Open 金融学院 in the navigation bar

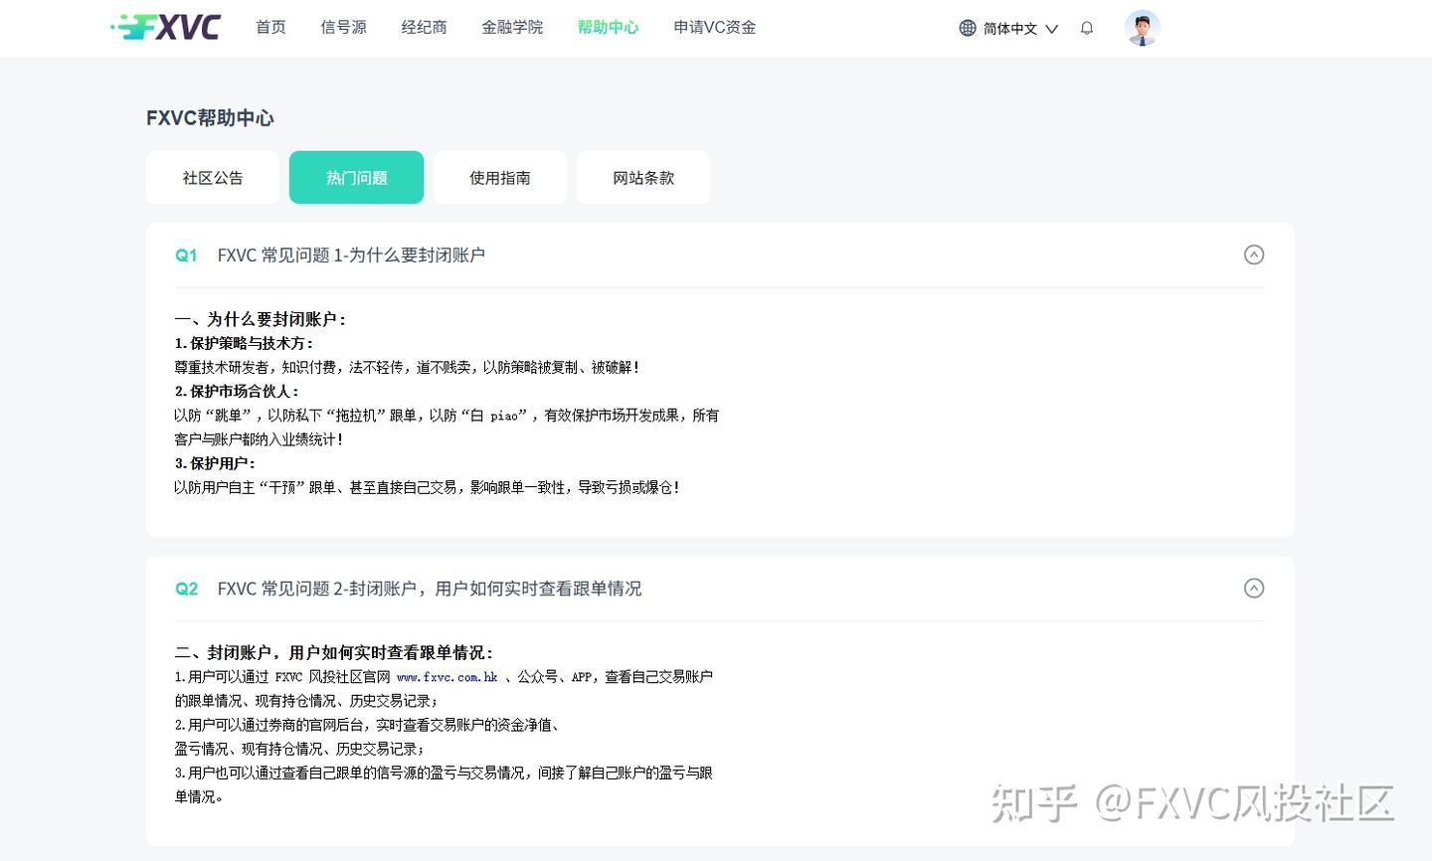click(512, 27)
